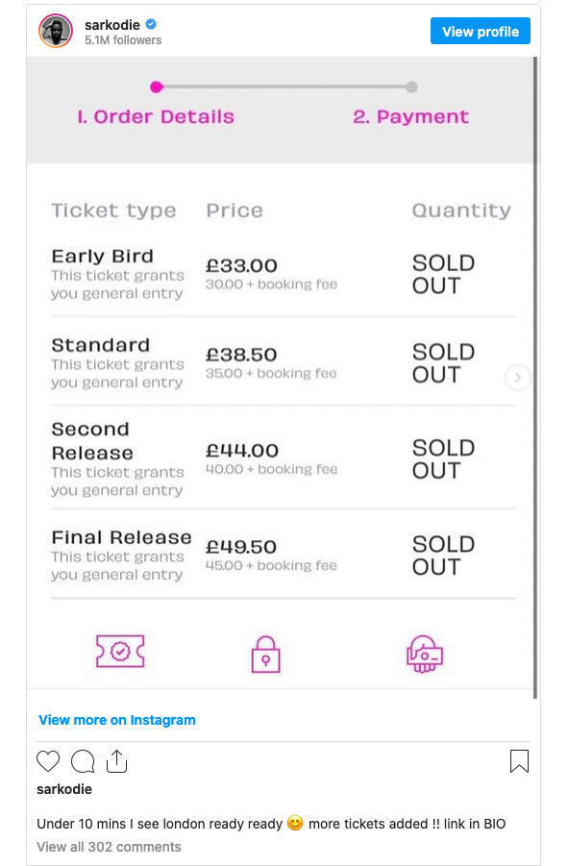568x866 pixels.
Task: Click the pink padlock icon
Action: pyautogui.click(x=265, y=655)
